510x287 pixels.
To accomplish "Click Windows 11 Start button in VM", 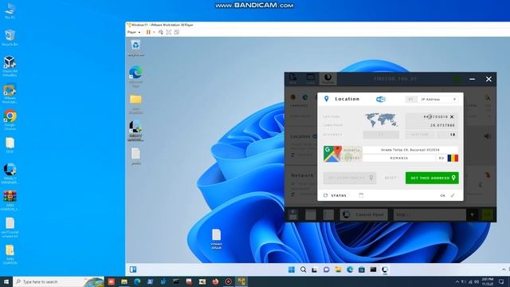I will (292, 269).
